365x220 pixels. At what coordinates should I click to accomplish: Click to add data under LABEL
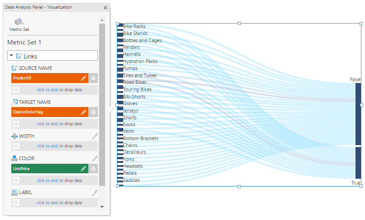tap(54, 202)
